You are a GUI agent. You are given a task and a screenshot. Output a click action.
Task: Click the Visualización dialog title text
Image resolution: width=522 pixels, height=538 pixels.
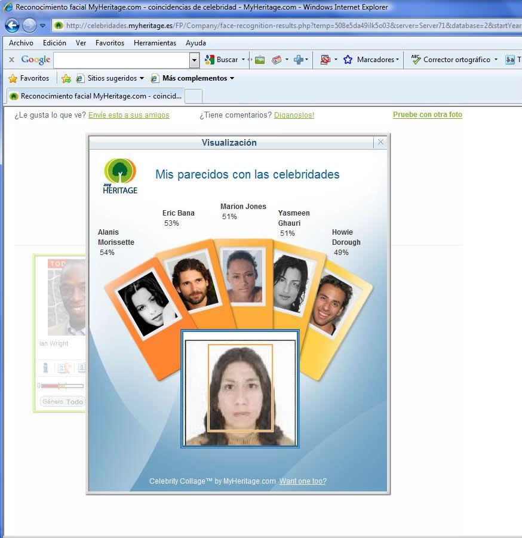(229, 143)
